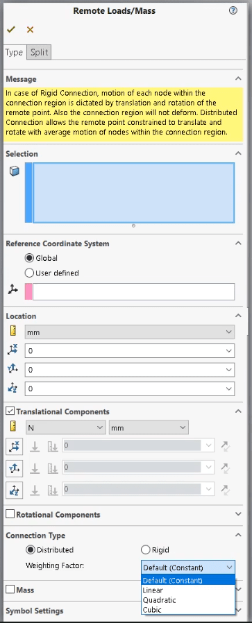Select the Distributed connection radio
252x623 pixels.
click(x=31, y=550)
